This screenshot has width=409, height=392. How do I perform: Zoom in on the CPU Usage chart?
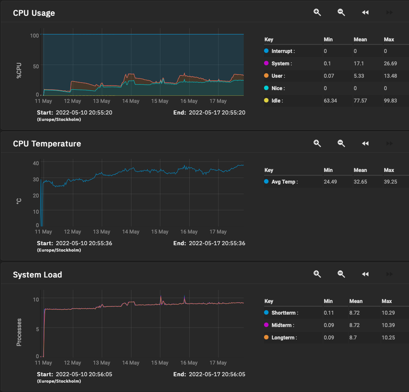point(317,12)
